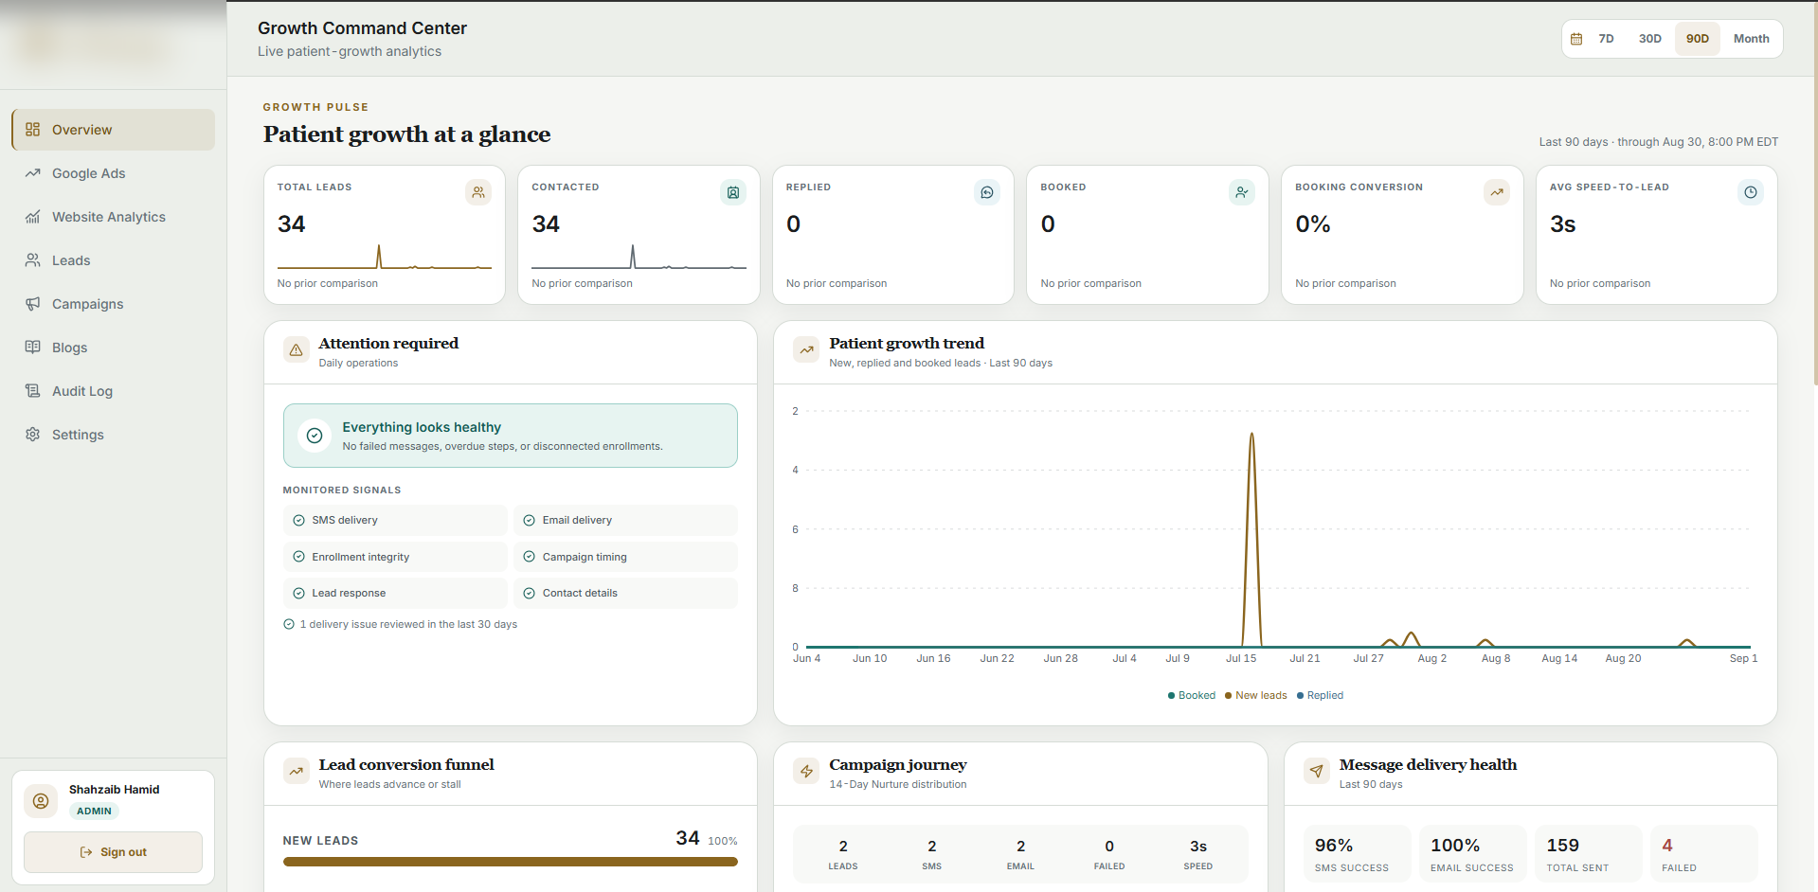Click the Campaign journey SMS count
This screenshot has height=892, width=1818.
tap(932, 854)
